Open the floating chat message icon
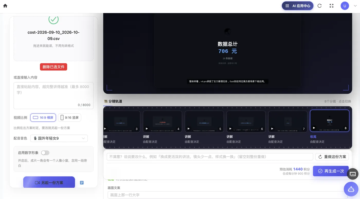The width and height of the screenshot is (360, 199). point(353,174)
